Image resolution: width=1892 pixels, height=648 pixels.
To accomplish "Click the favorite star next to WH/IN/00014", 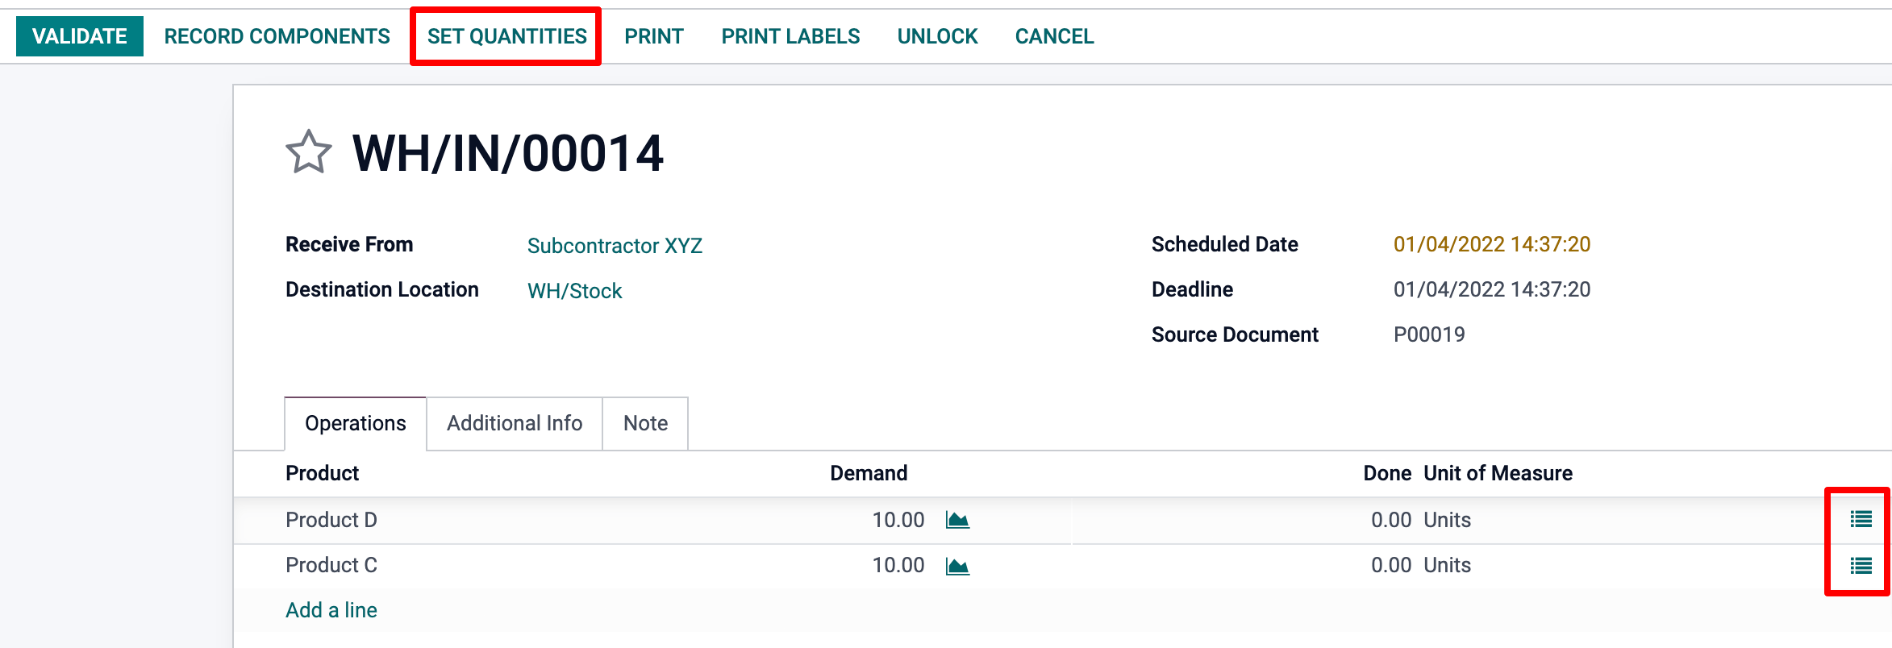I will point(308,152).
